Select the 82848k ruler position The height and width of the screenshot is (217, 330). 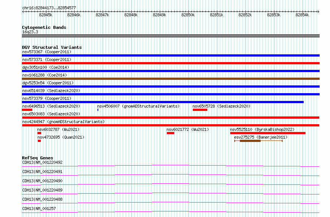click(131, 15)
